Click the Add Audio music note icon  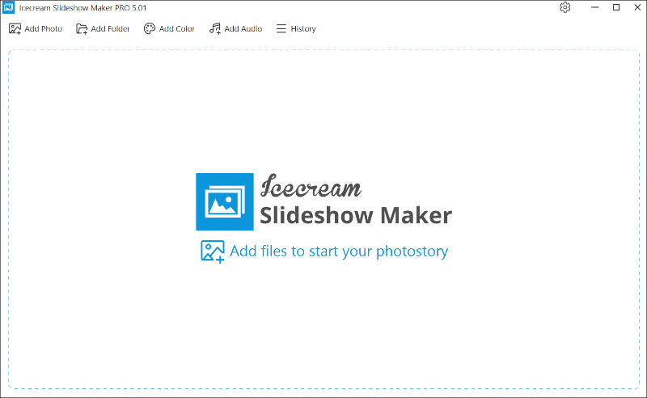coord(214,28)
